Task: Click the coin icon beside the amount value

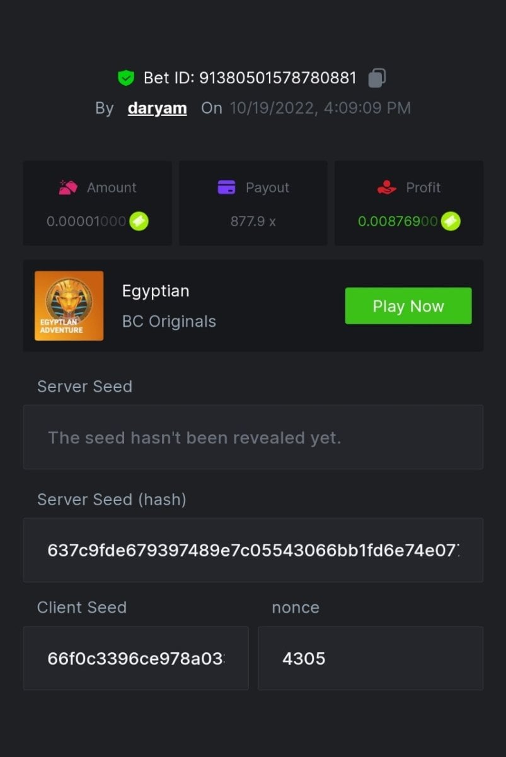Action: tap(139, 221)
